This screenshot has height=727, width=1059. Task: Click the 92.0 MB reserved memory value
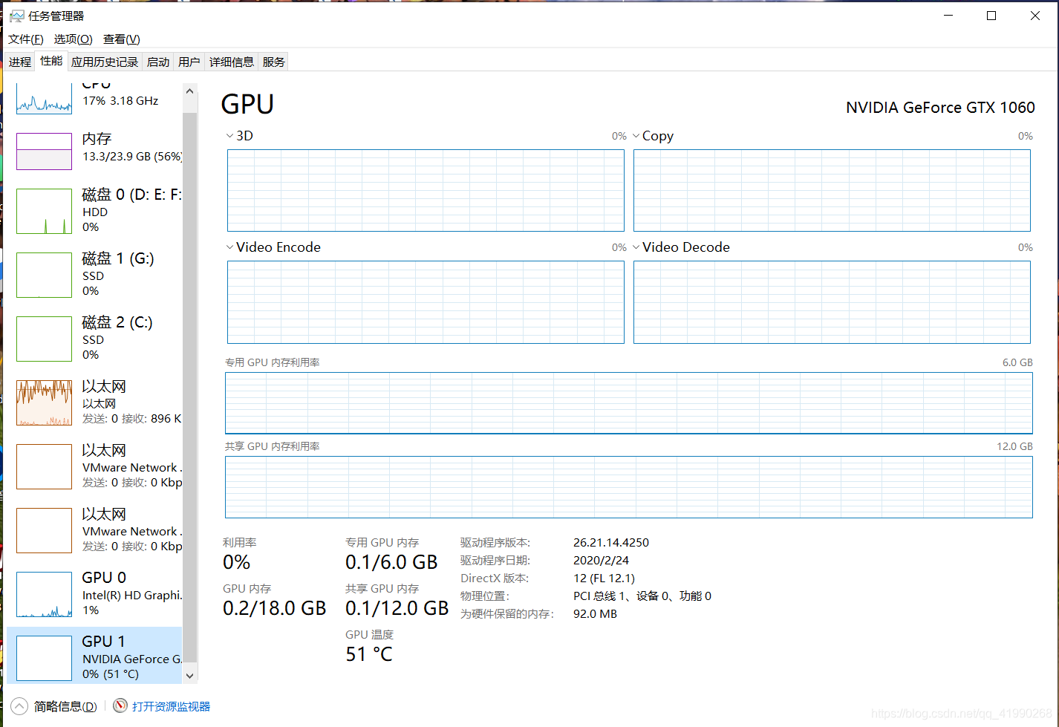[595, 614]
